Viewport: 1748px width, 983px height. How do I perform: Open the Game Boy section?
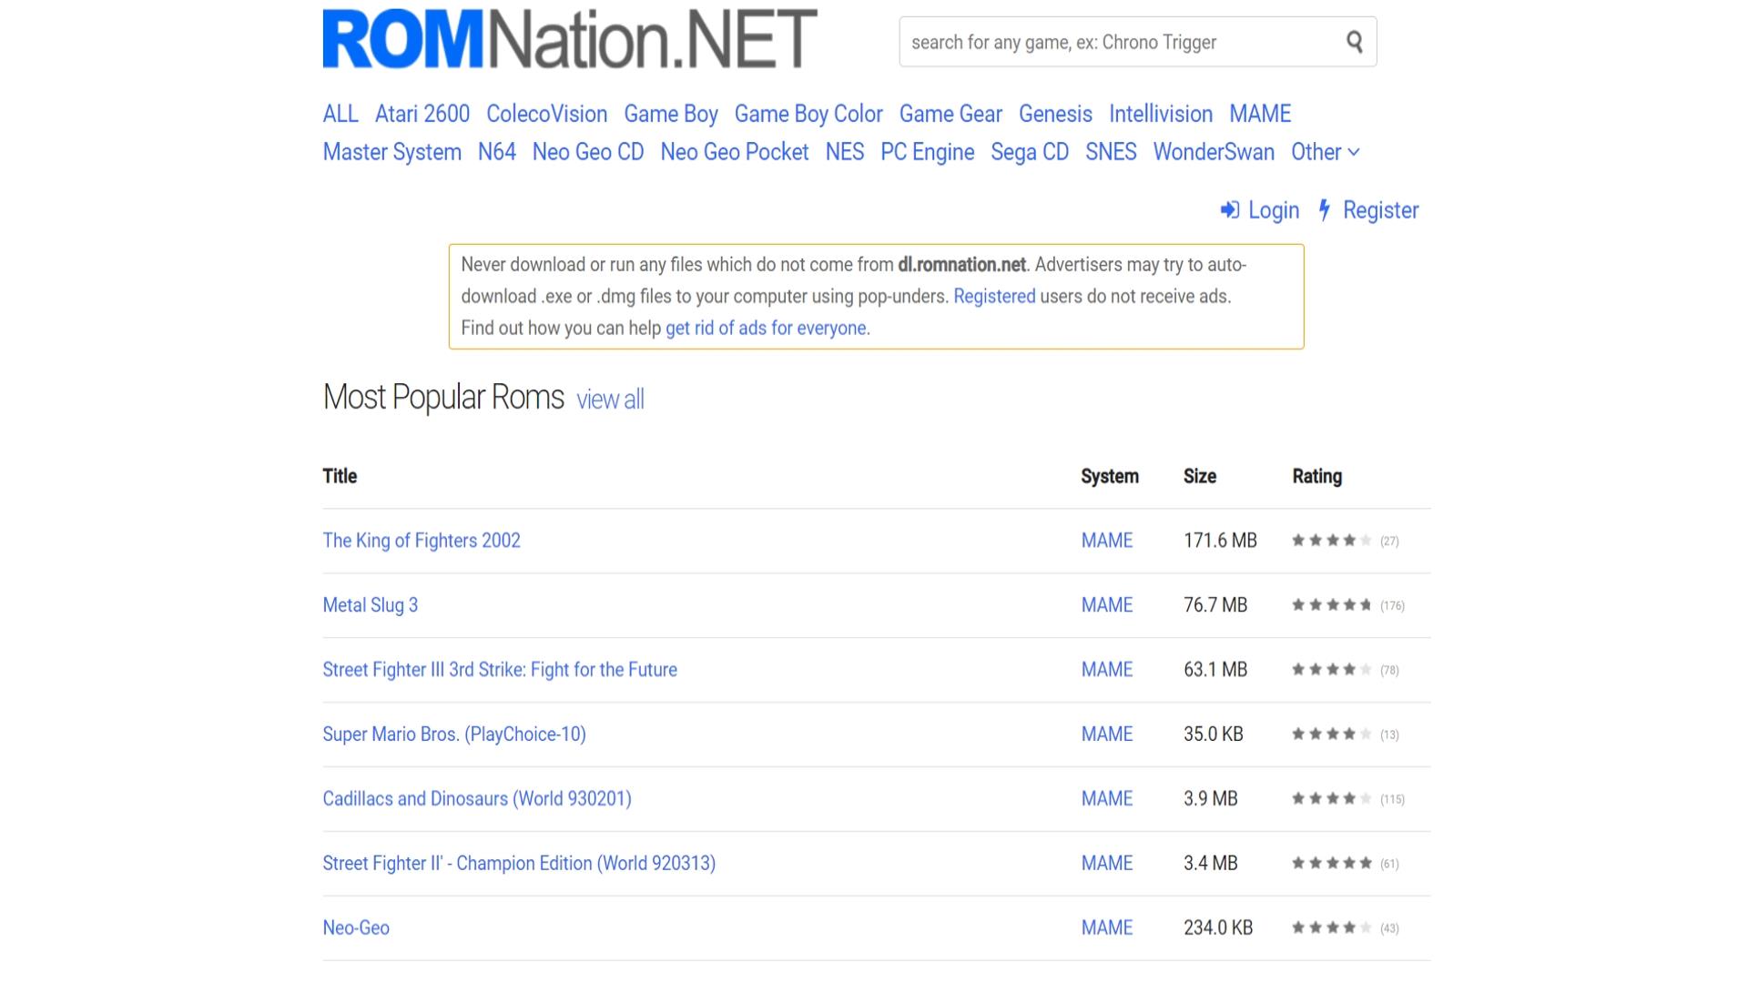(671, 114)
